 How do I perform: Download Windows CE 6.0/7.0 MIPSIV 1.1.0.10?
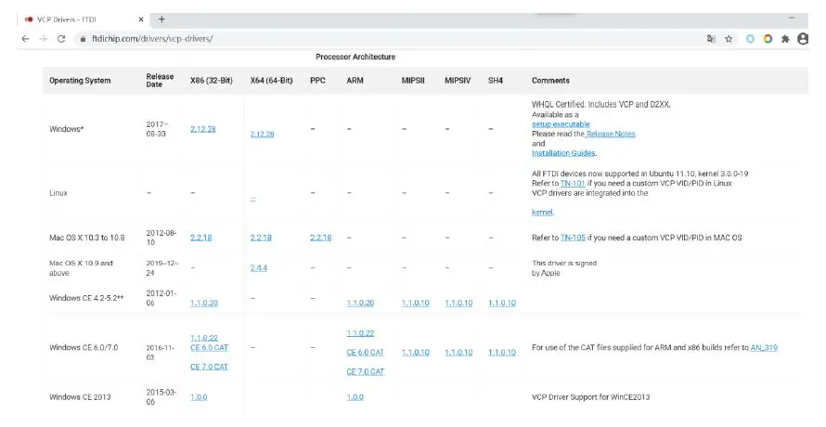pyautogui.click(x=458, y=353)
